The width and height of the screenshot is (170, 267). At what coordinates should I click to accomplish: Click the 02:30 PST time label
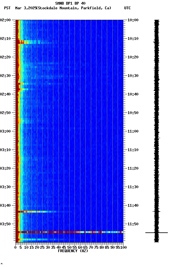point(5,76)
